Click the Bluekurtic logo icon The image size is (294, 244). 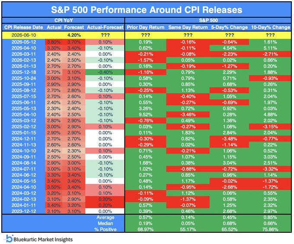tap(9, 238)
